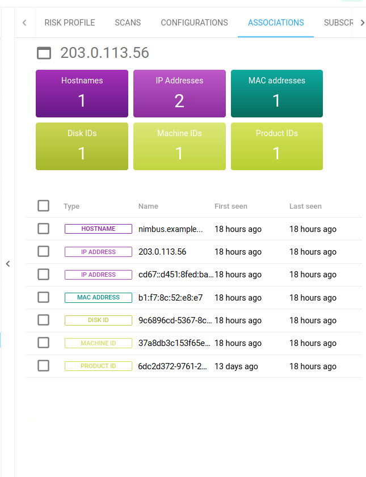366x477 pixels.
Task: Click the Hostnames summary card
Action: [82, 94]
